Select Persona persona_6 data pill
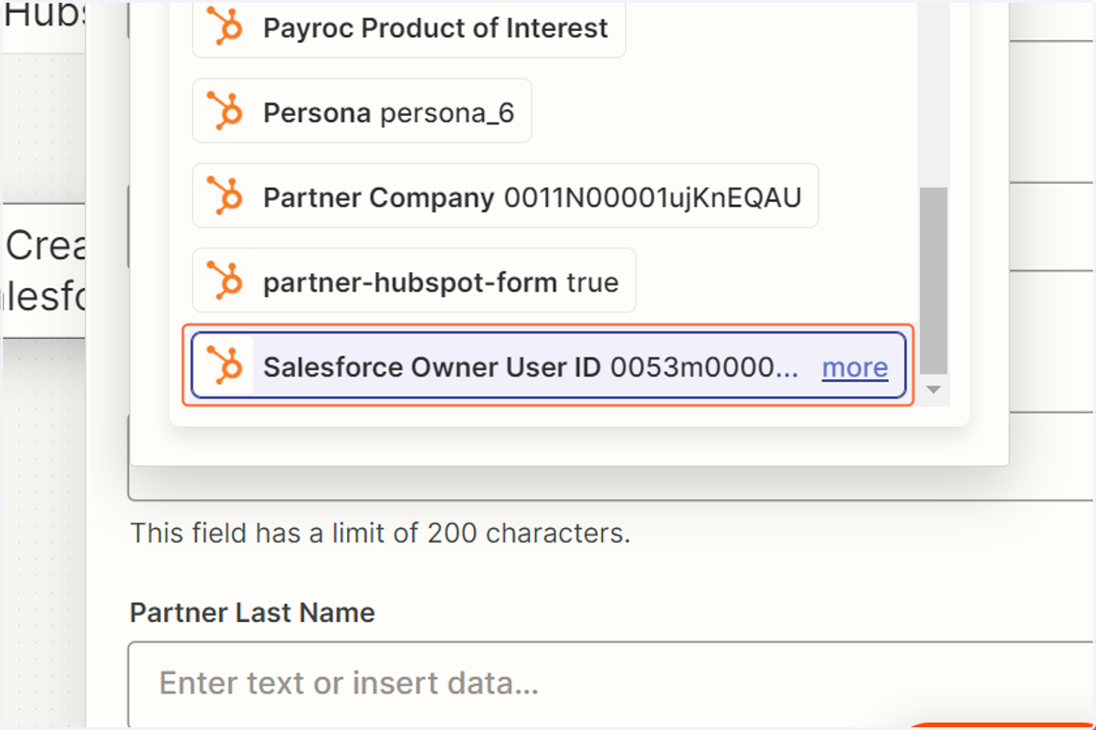Screen dimensions: 1096x730 [x=362, y=111]
